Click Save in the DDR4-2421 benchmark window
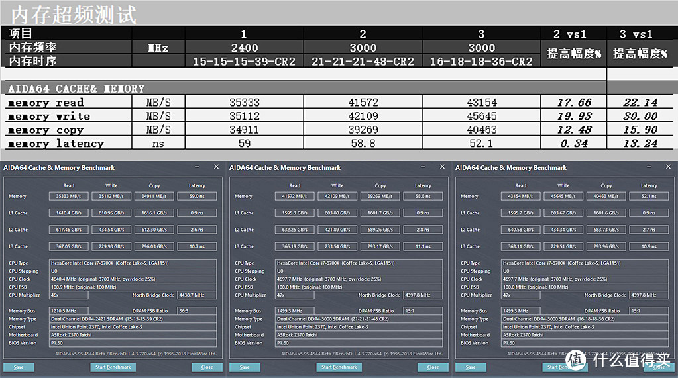 pyautogui.click(x=19, y=367)
